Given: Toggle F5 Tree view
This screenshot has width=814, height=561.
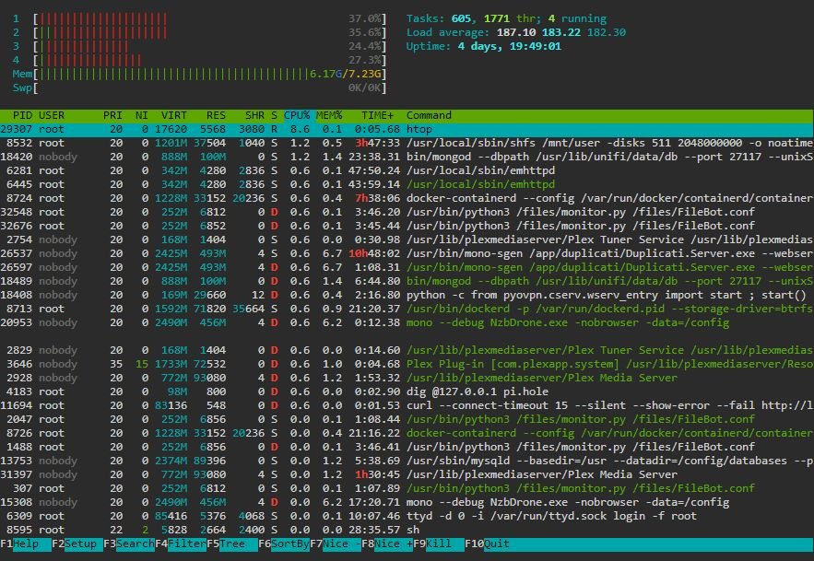Looking at the screenshot, I should click(x=232, y=543).
